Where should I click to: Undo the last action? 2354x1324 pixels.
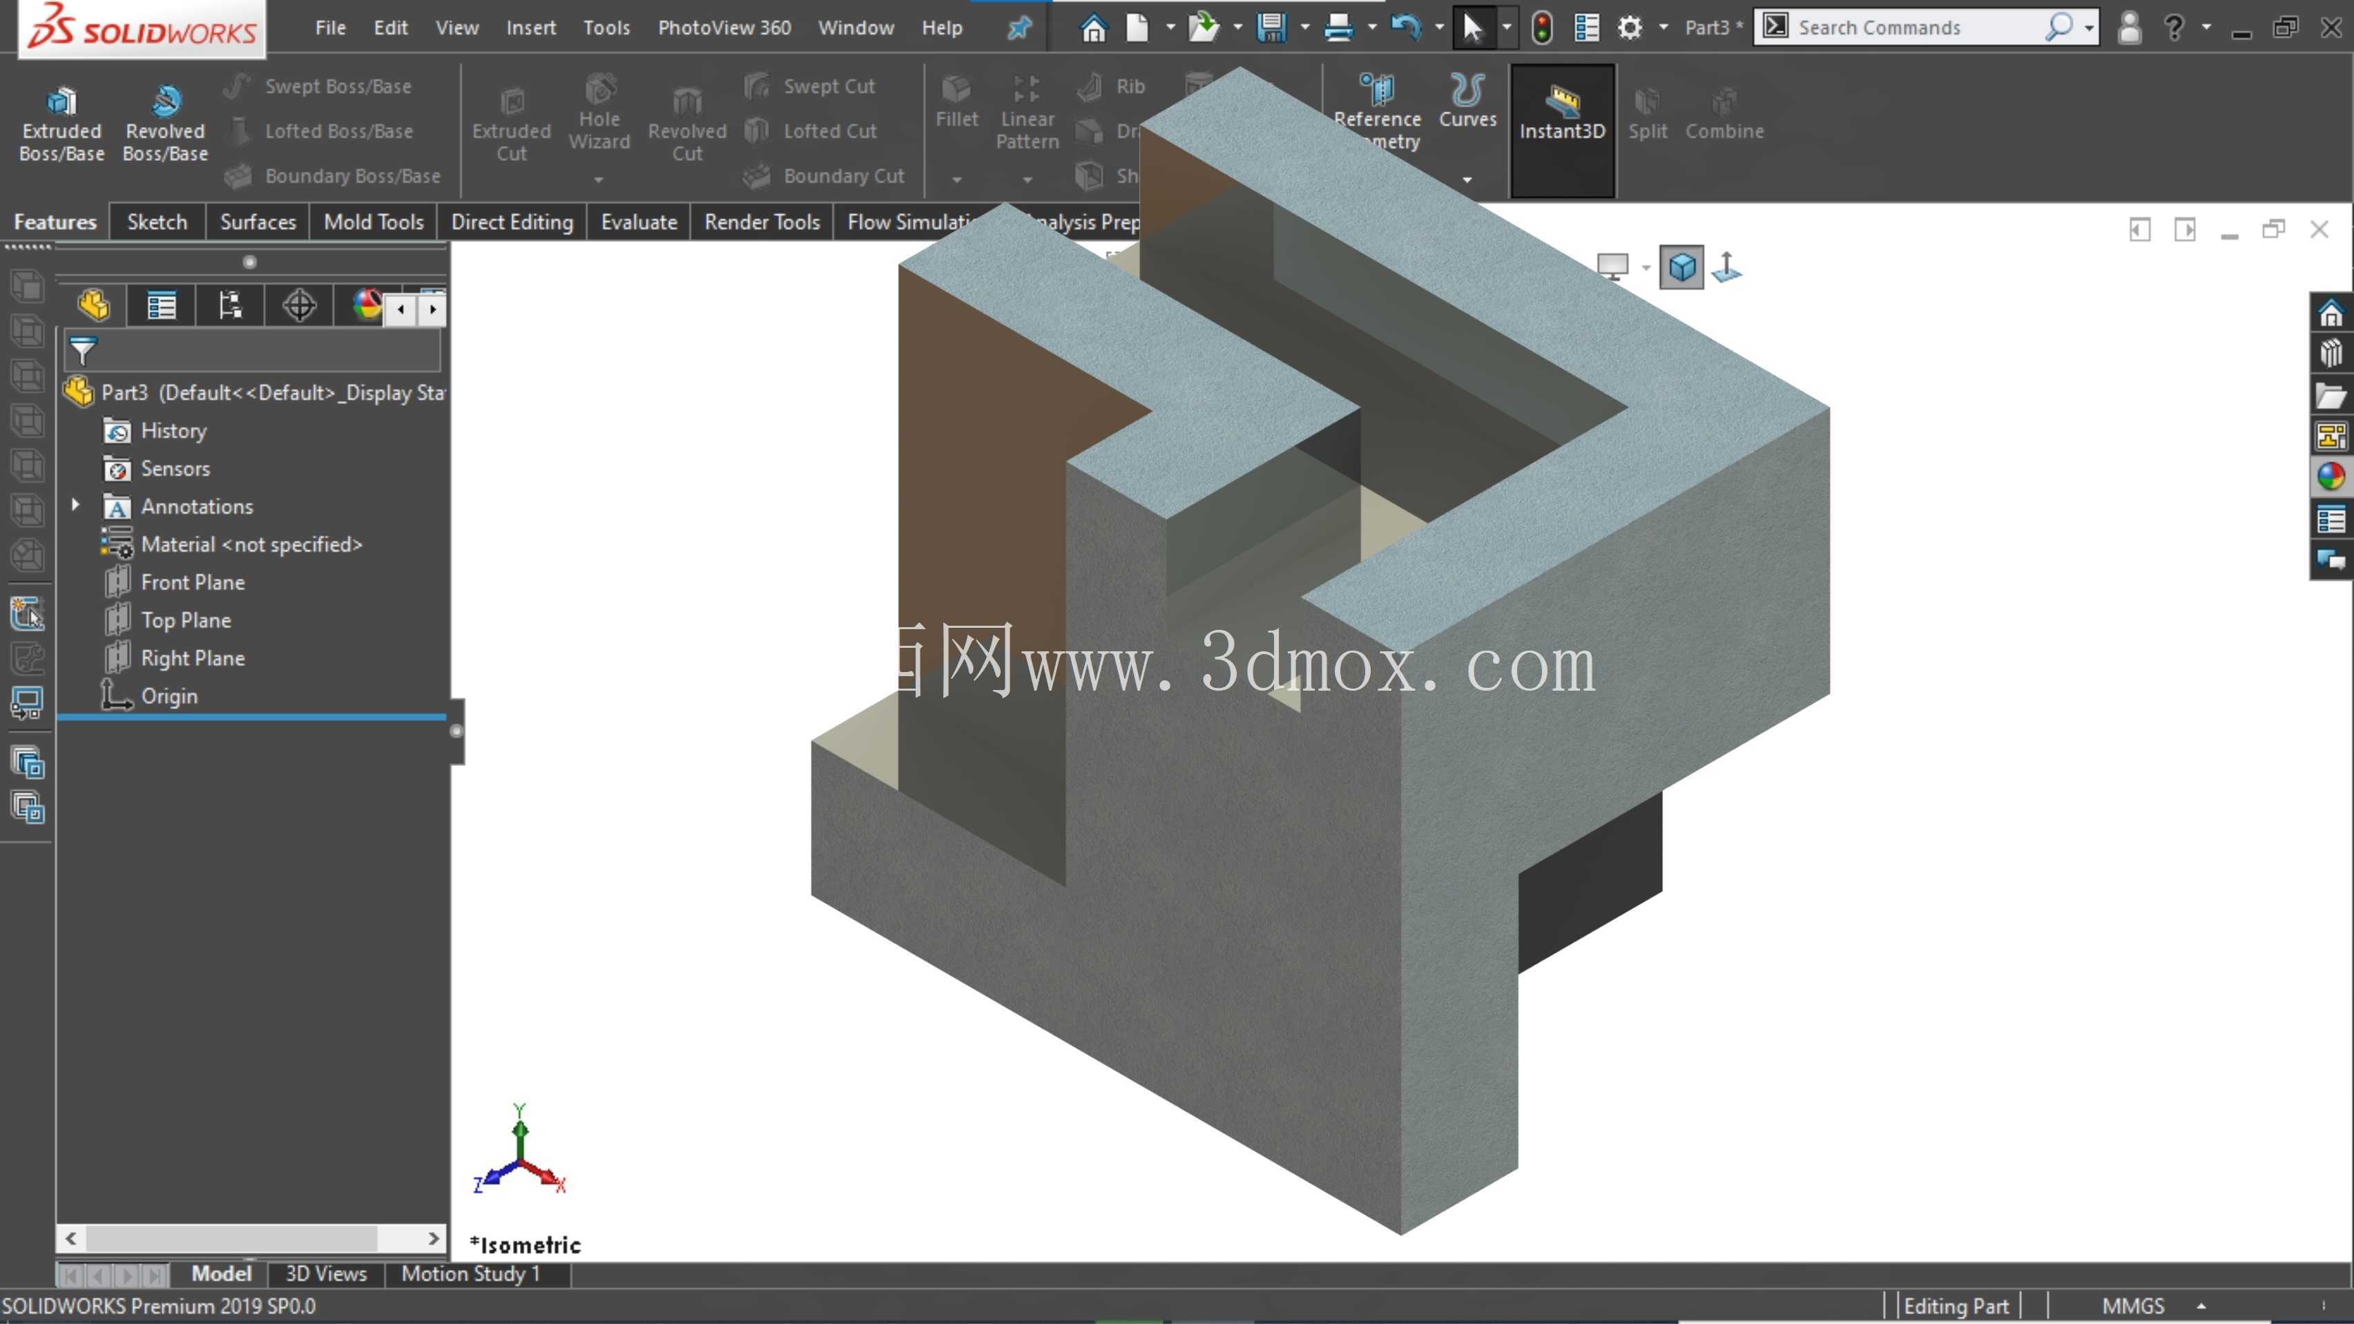pos(1405,28)
